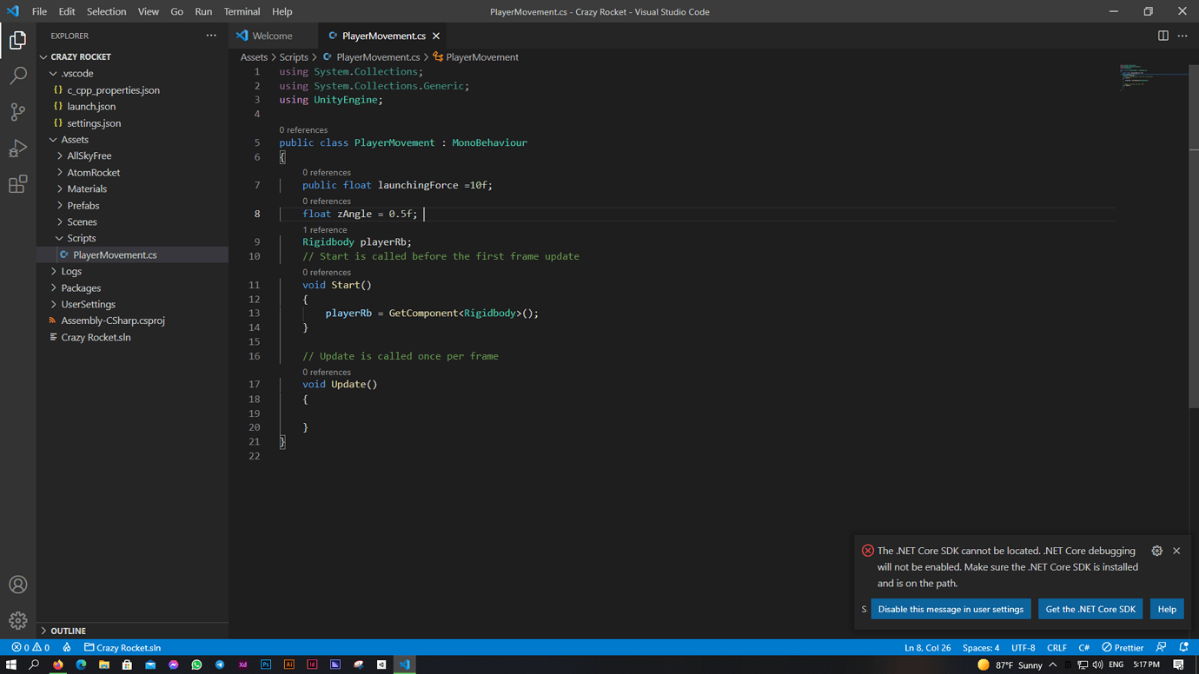Open Firefox from the Windows taskbar
This screenshot has width=1199, height=674.
(x=58, y=664)
